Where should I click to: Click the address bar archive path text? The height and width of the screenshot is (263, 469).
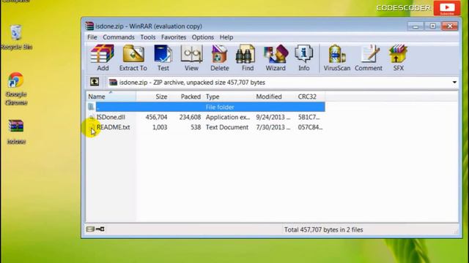[192, 83]
